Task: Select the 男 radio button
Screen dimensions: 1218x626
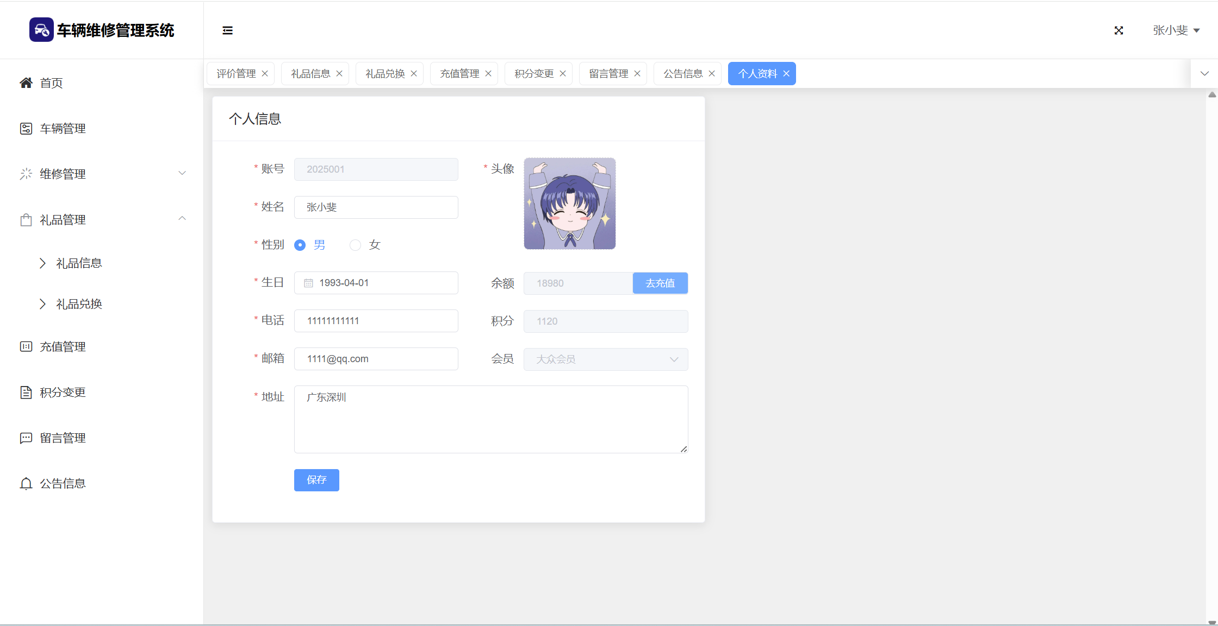Action: tap(300, 245)
